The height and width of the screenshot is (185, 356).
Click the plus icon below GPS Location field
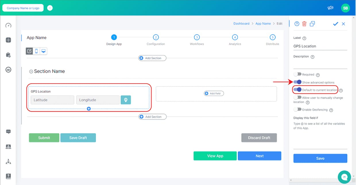pos(89,109)
